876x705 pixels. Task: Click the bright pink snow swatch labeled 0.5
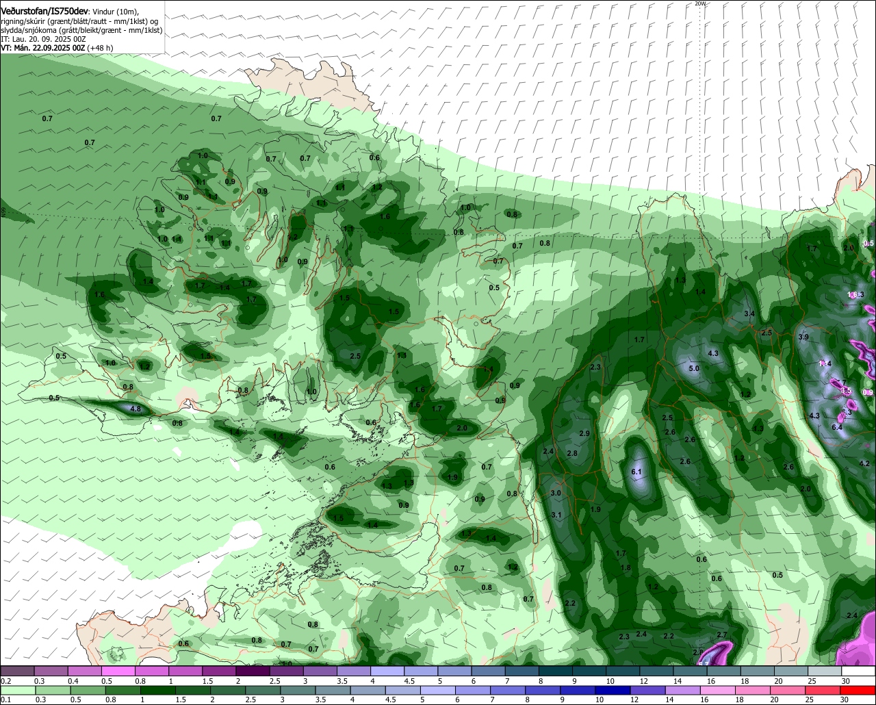tap(119, 671)
